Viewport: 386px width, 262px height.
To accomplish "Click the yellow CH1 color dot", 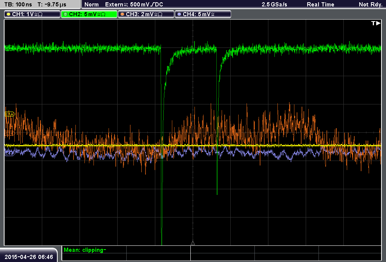I will click(9, 14).
